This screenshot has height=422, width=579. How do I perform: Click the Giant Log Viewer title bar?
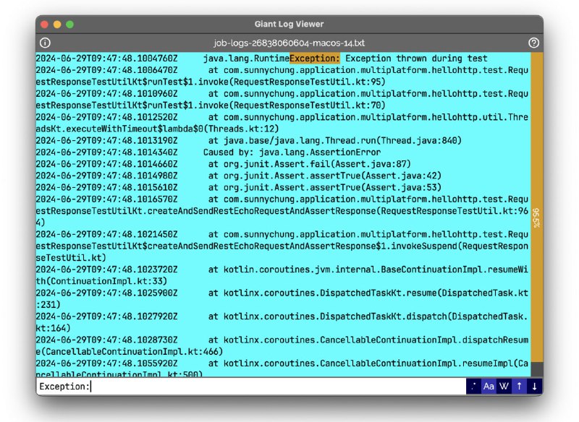[289, 24]
